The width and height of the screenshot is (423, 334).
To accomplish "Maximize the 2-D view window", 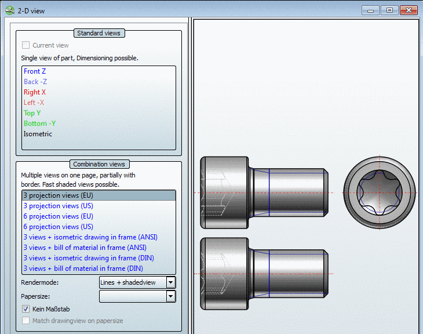I will point(389,10).
